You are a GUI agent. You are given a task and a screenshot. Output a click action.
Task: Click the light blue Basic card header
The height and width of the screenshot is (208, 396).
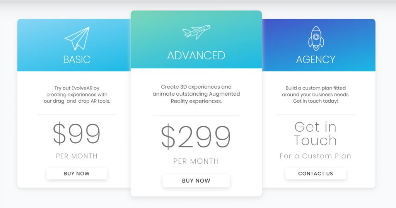[x=74, y=45]
